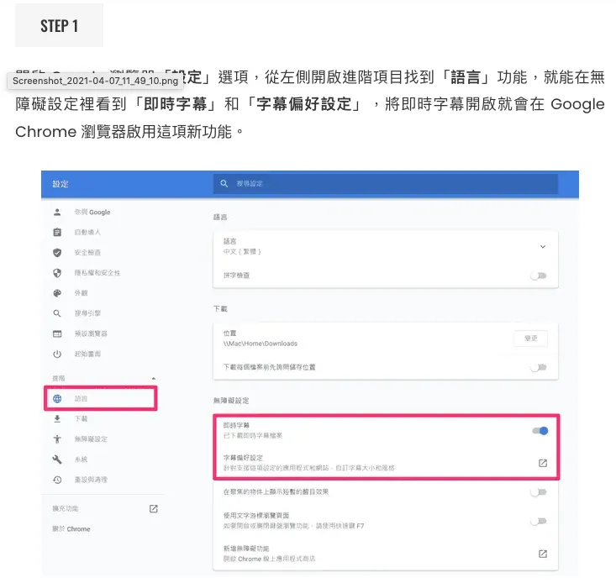Select 系統 in the sidebar
The image size is (616, 583).
[81, 460]
